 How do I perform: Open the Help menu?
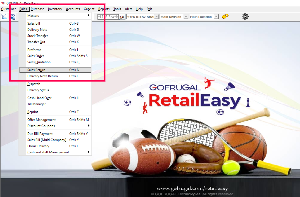[139, 9]
